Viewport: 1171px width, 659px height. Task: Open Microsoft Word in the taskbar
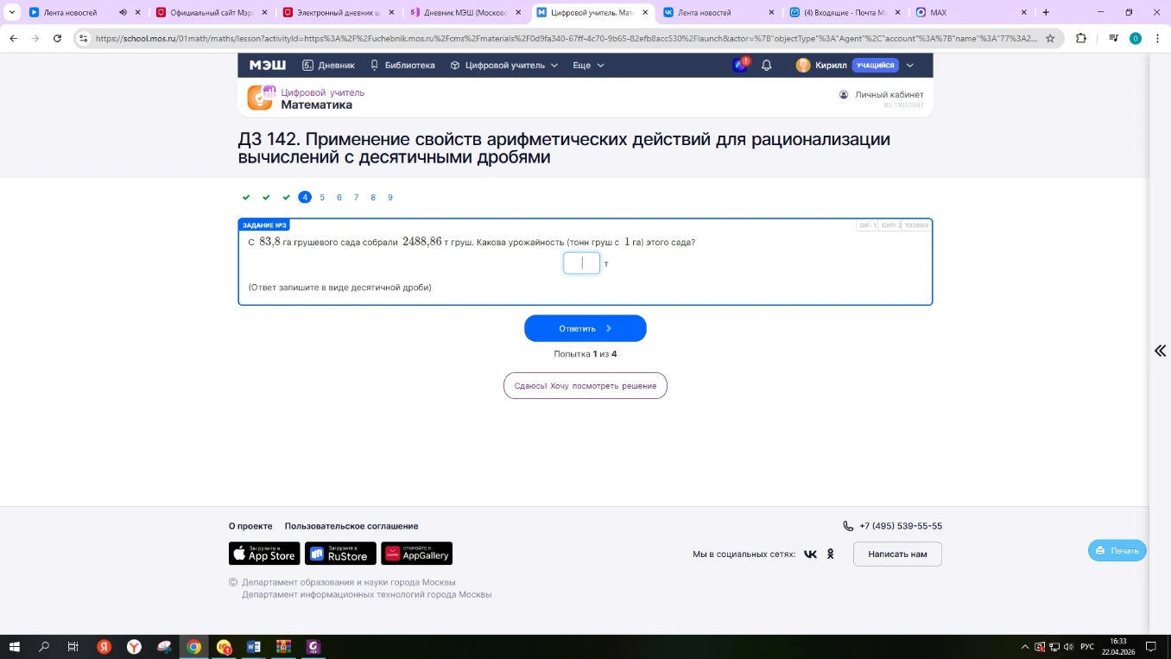pos(254,647)
